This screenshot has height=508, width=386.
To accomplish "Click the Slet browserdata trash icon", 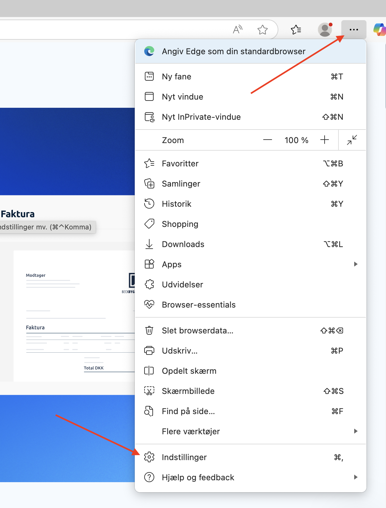I will pos(149,330).
